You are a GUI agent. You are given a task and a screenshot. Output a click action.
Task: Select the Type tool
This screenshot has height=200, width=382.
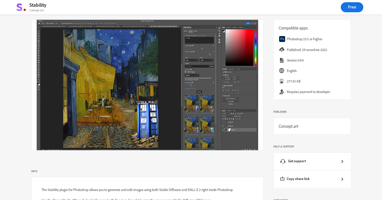(39, 68)
